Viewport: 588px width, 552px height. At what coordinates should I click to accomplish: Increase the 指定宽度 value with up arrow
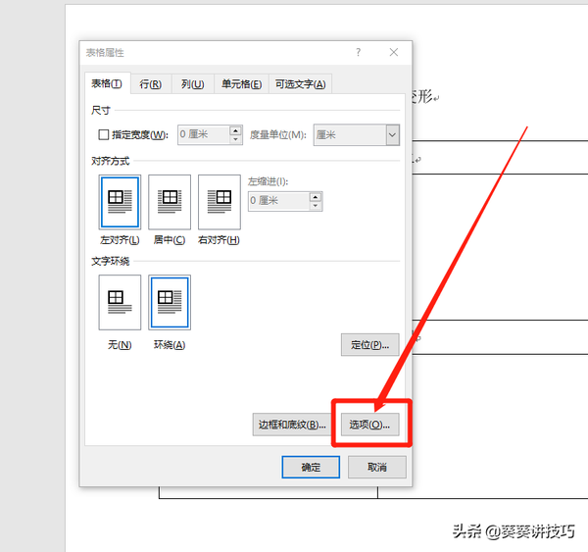click(235, 130)
